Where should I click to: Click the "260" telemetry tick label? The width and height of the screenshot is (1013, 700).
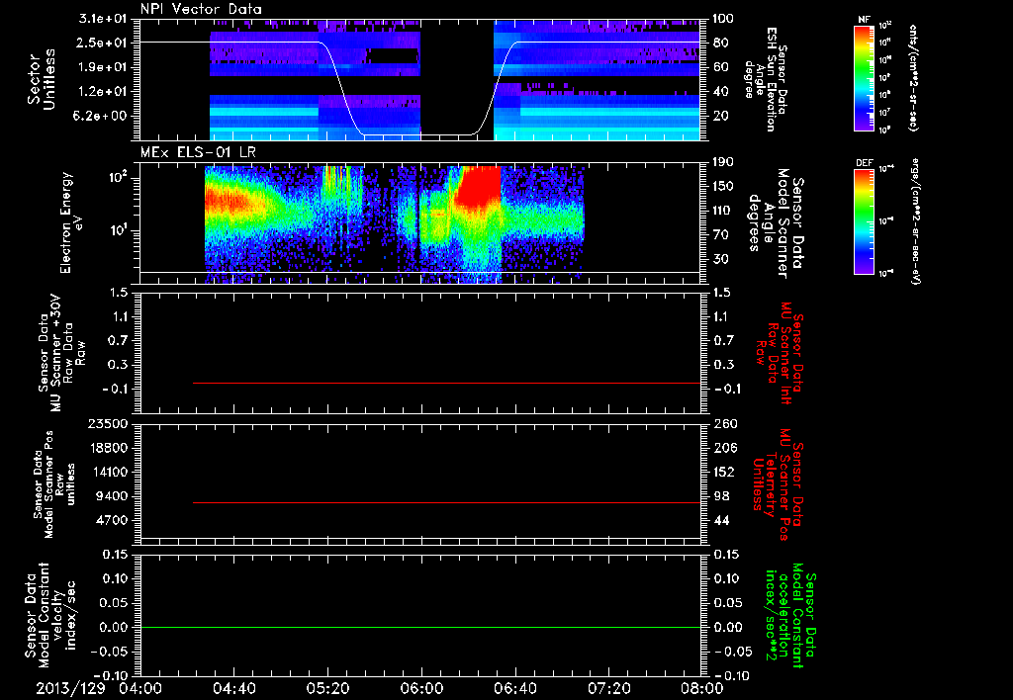pos(724,424)
